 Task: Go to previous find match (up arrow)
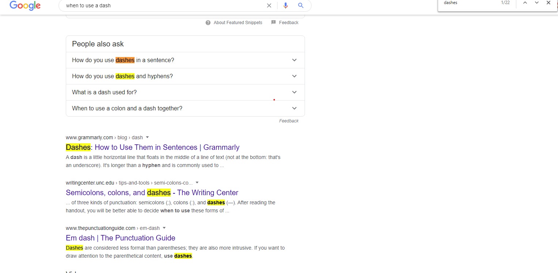[525, 3]
